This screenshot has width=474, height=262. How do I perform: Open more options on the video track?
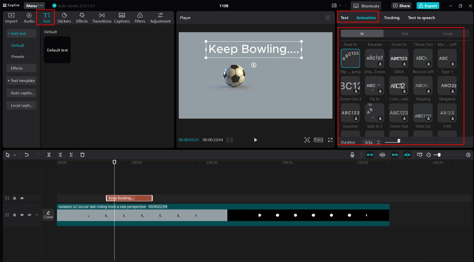pos(37,215)
